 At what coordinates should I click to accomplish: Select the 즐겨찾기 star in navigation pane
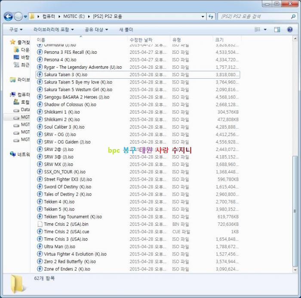[12, 42]
